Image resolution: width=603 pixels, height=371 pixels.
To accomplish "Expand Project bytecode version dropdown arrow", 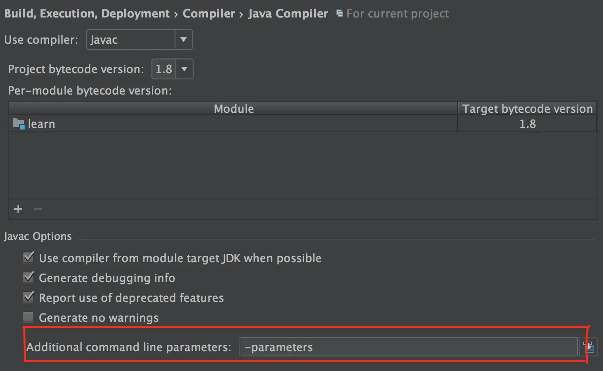I will [184, 69].
